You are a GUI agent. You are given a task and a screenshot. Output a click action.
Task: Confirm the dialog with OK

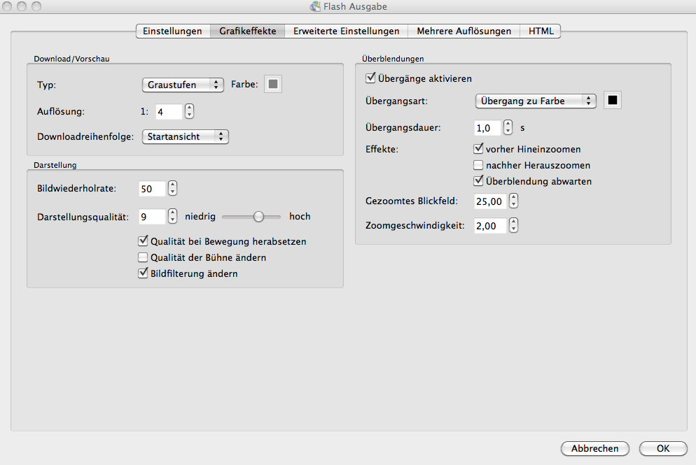coord(662,448)
